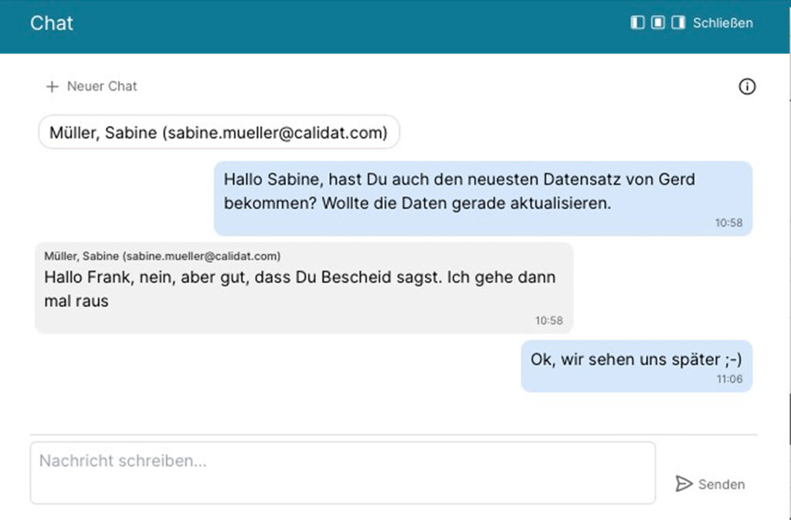
Task: Open the chat info icon
Action: (747, 86)
